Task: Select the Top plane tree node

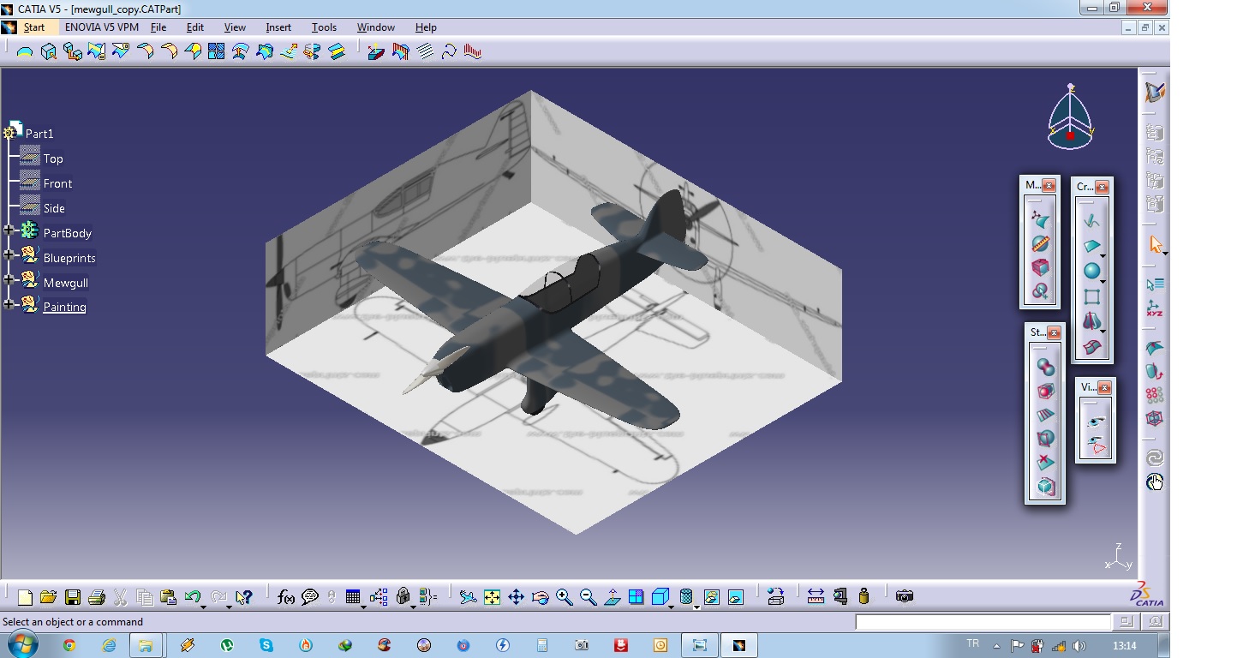Action: [53, 159]
